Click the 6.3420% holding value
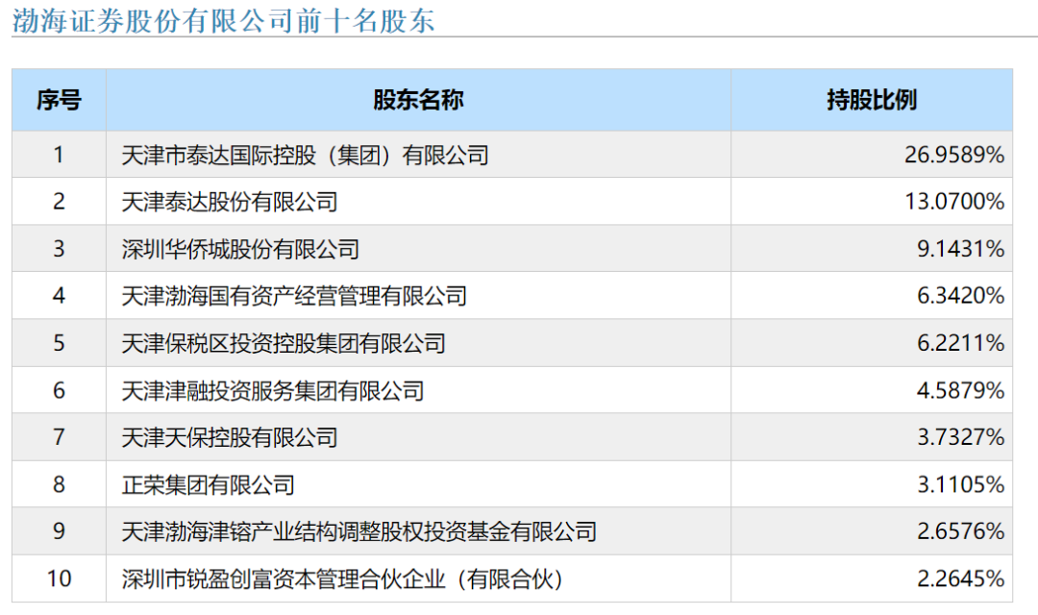Screen dimensions: 1038x615 point(960,295)
